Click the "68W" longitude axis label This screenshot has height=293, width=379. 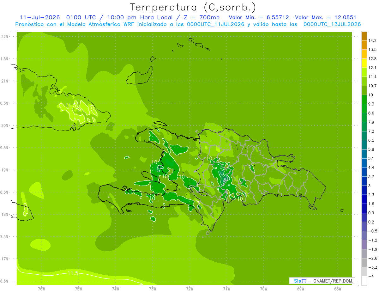click(x=338, y=289)
